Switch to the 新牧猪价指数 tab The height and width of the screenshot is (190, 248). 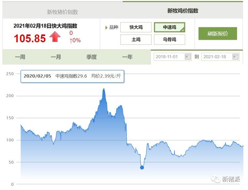tap(62, 12)
